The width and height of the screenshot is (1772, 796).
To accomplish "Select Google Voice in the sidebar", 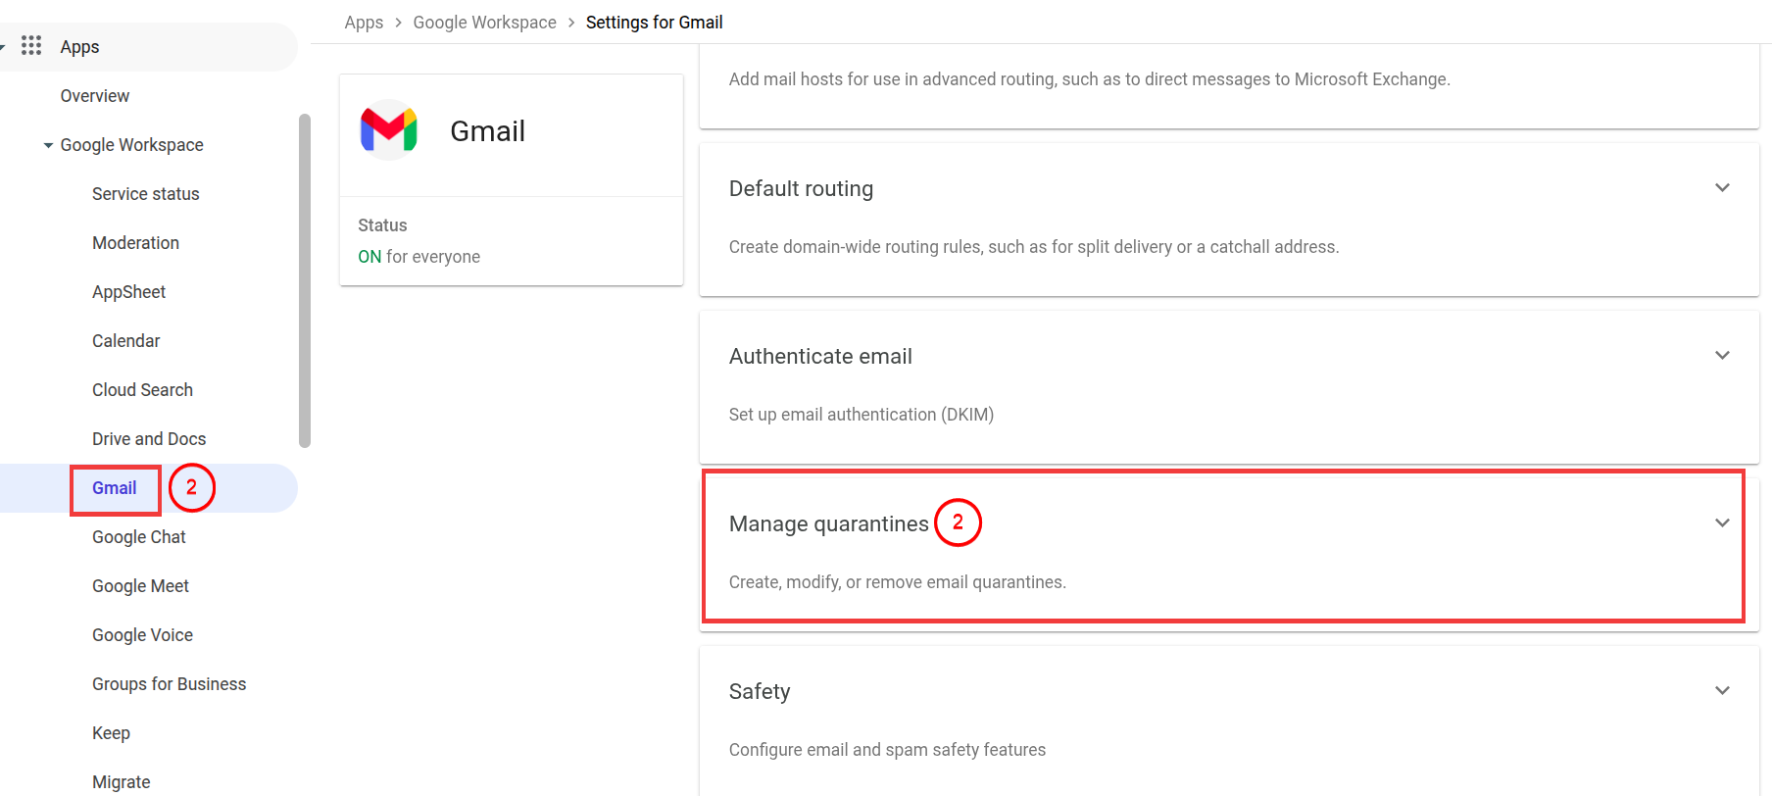I will tap(142, 635).
